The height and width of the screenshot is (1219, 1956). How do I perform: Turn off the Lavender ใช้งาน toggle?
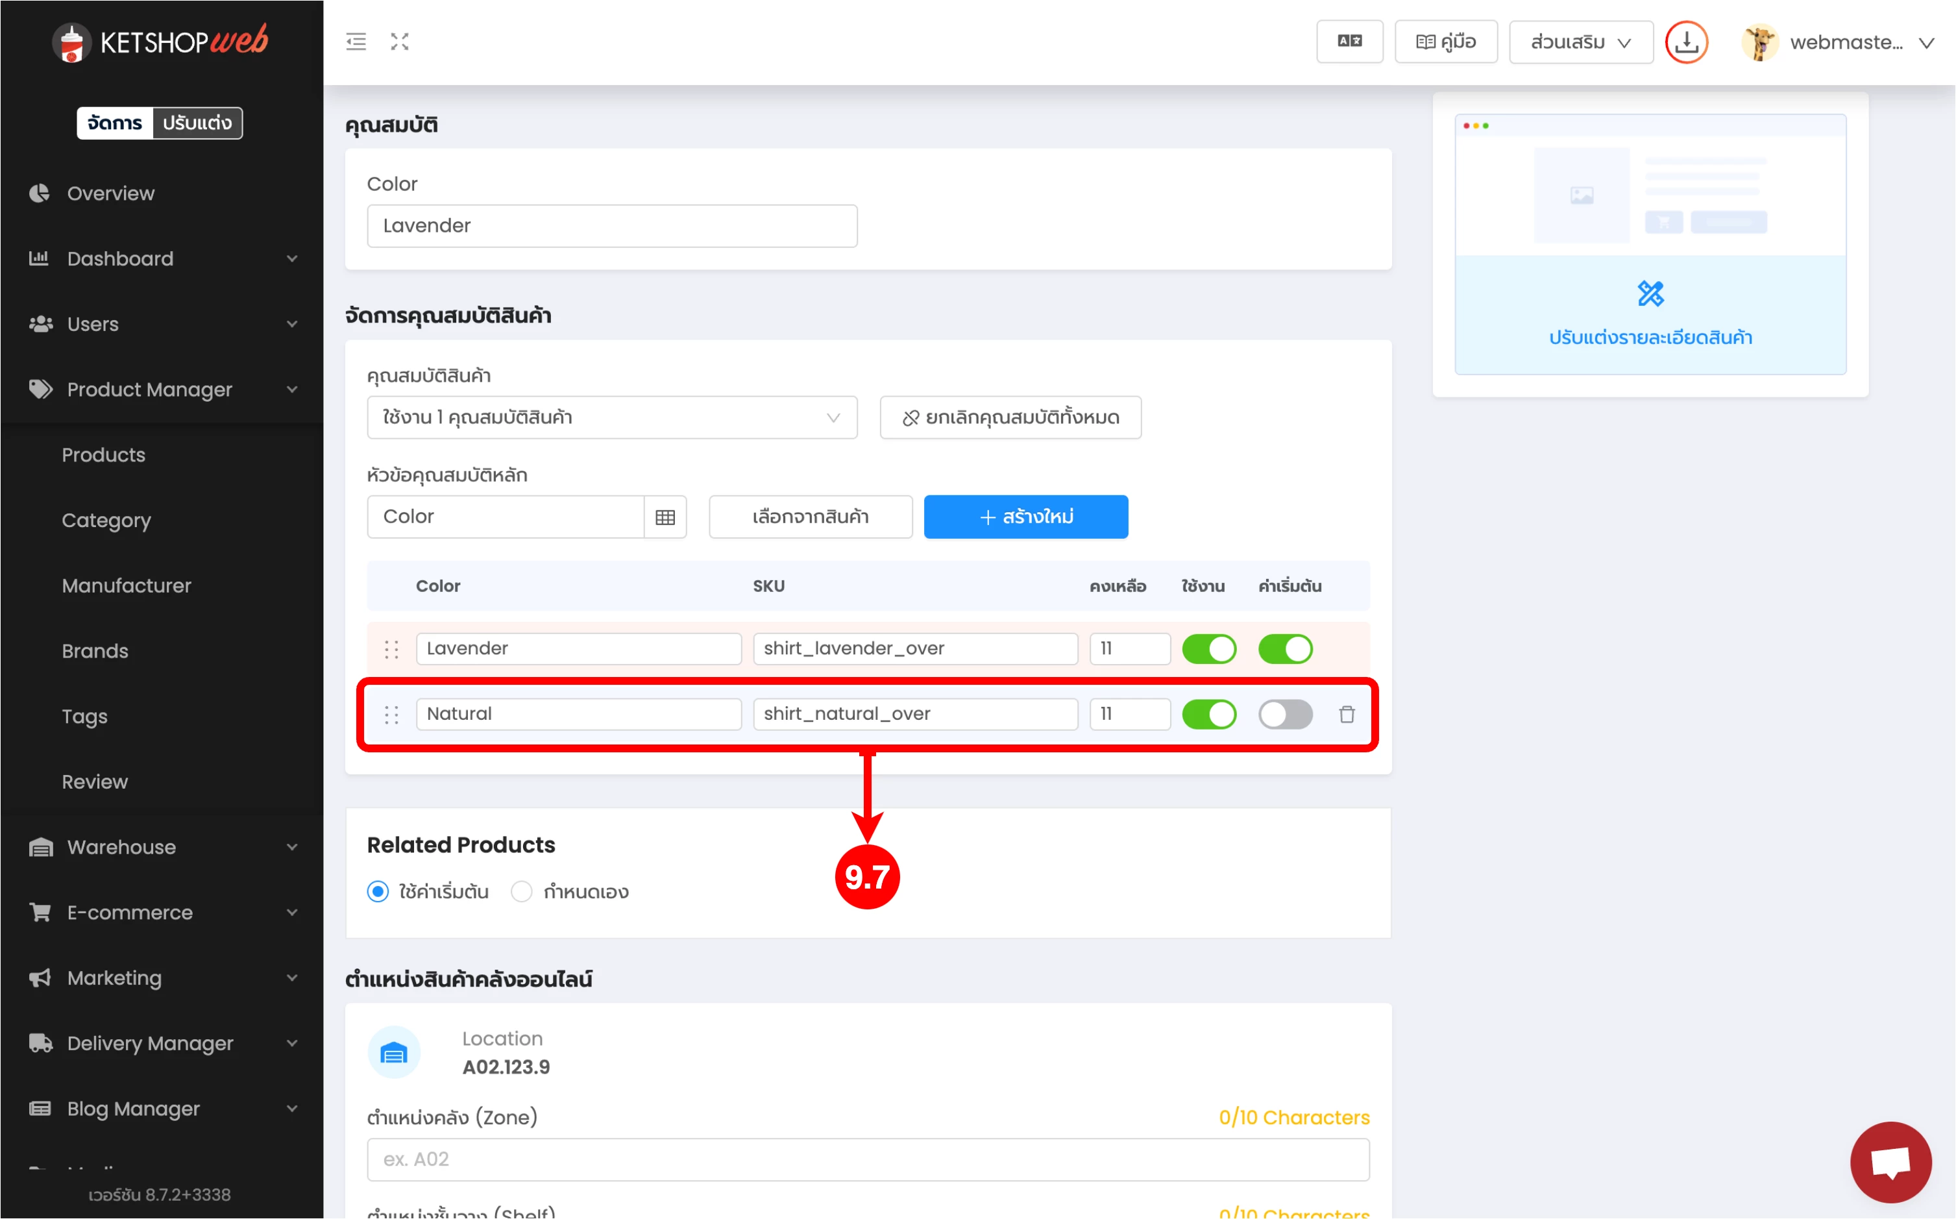tap(1209, 649)
